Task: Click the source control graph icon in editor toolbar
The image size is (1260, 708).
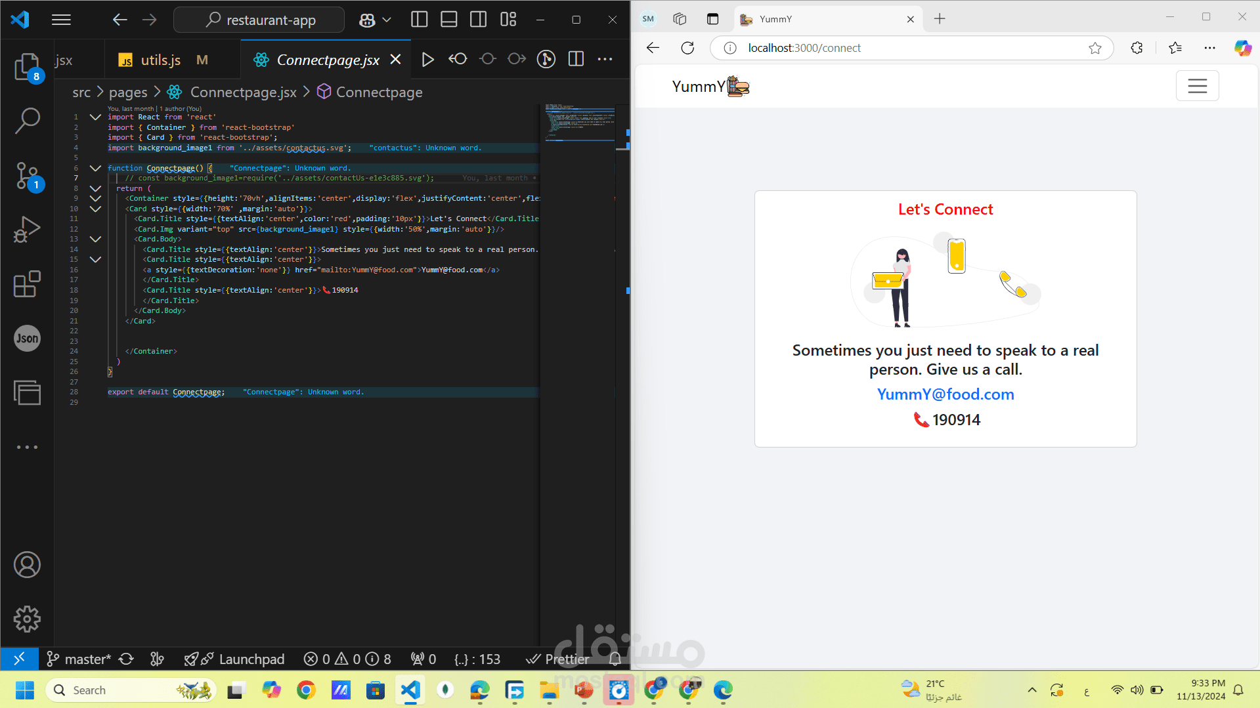Action: point(546,60)
